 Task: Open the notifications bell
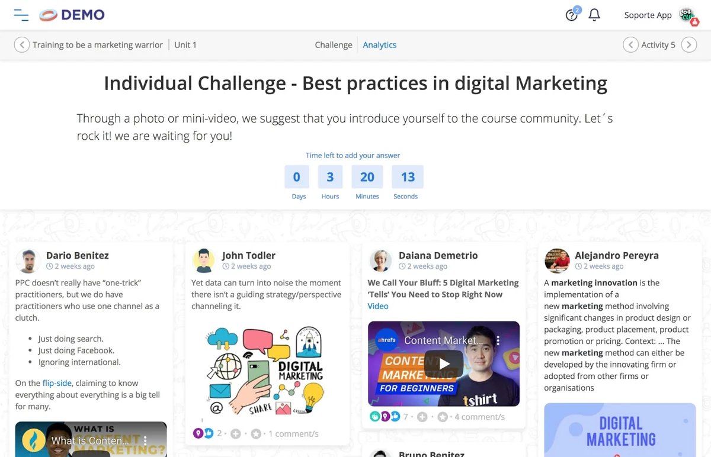click(x=594, y=15)
